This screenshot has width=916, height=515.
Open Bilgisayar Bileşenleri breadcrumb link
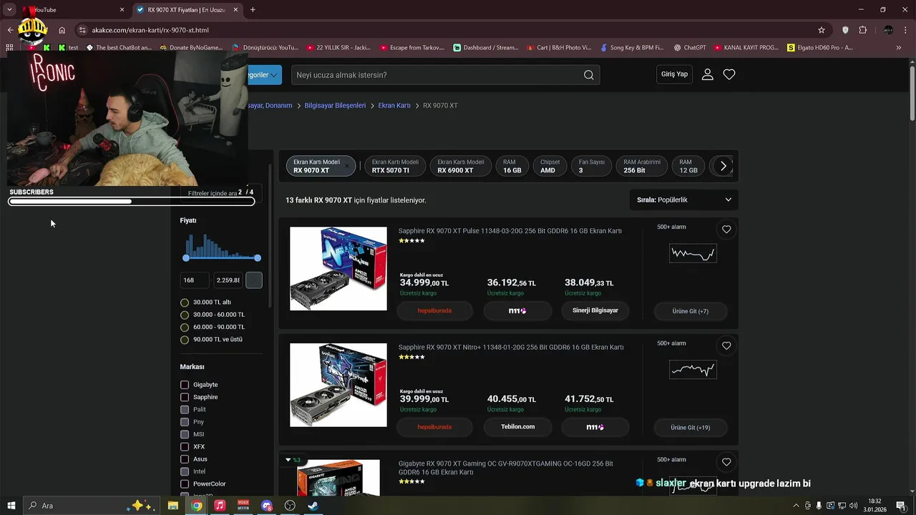pos(335,105)
